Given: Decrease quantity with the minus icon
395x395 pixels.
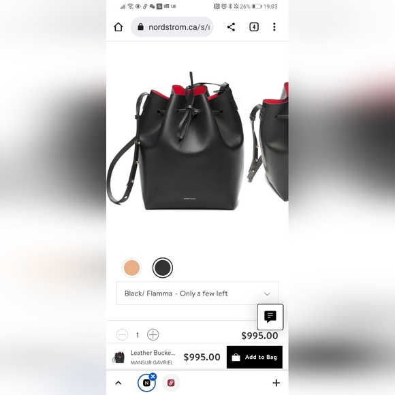Looking at the screenshot, I should coord(122,335).
